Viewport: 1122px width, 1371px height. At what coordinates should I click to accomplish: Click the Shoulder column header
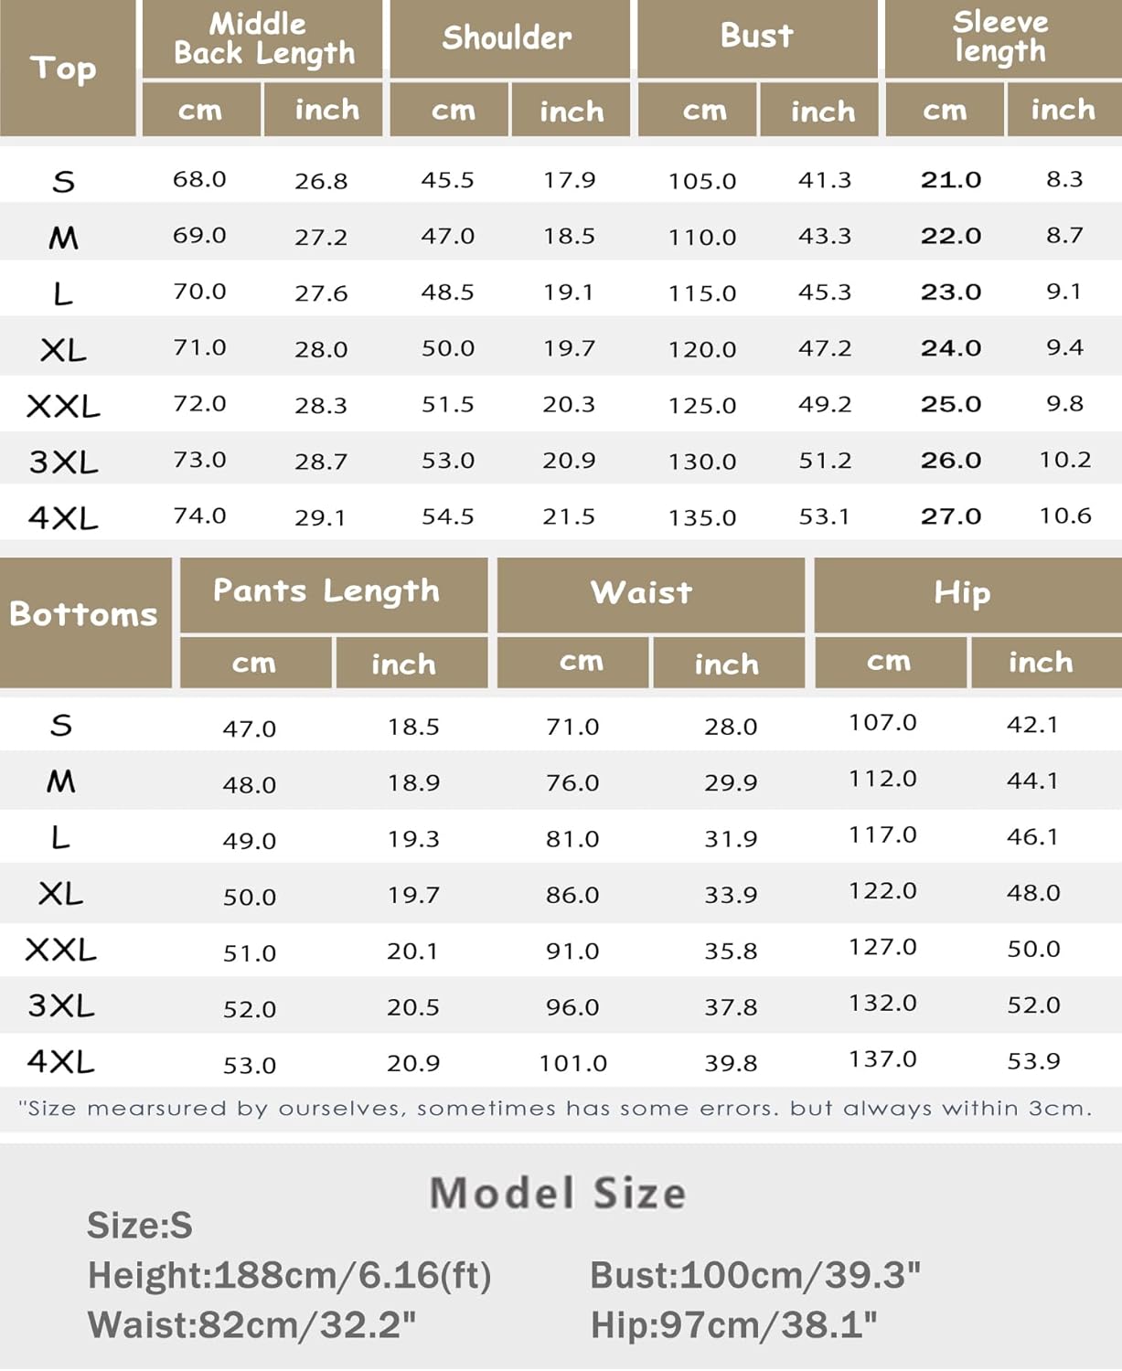pos(508,37)
